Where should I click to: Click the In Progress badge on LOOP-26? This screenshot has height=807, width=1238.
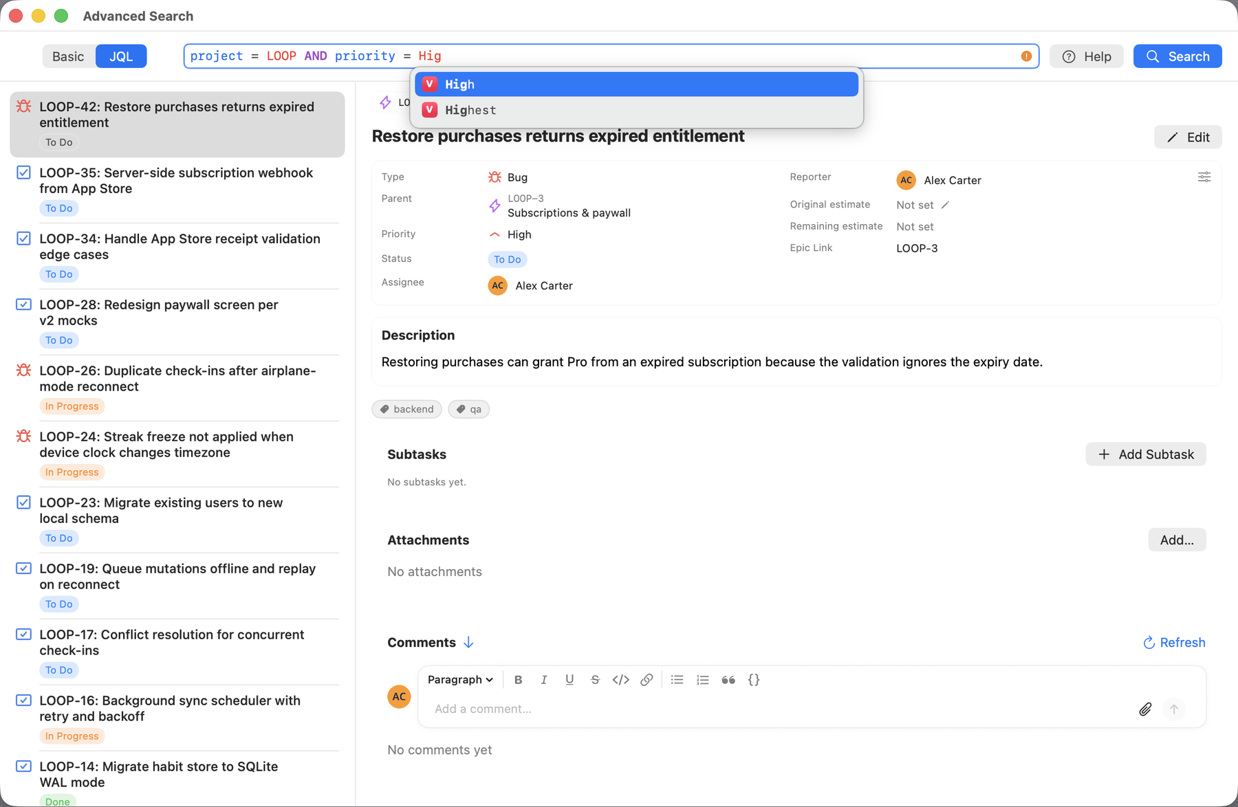72,406
